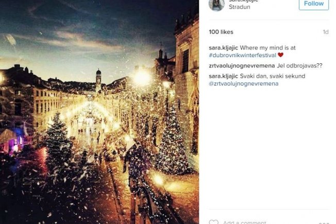Viewport: 336px width, 224px height.
Task: Like the post with the heart icon
Action: pyautogui.click(x=214, y=222)
